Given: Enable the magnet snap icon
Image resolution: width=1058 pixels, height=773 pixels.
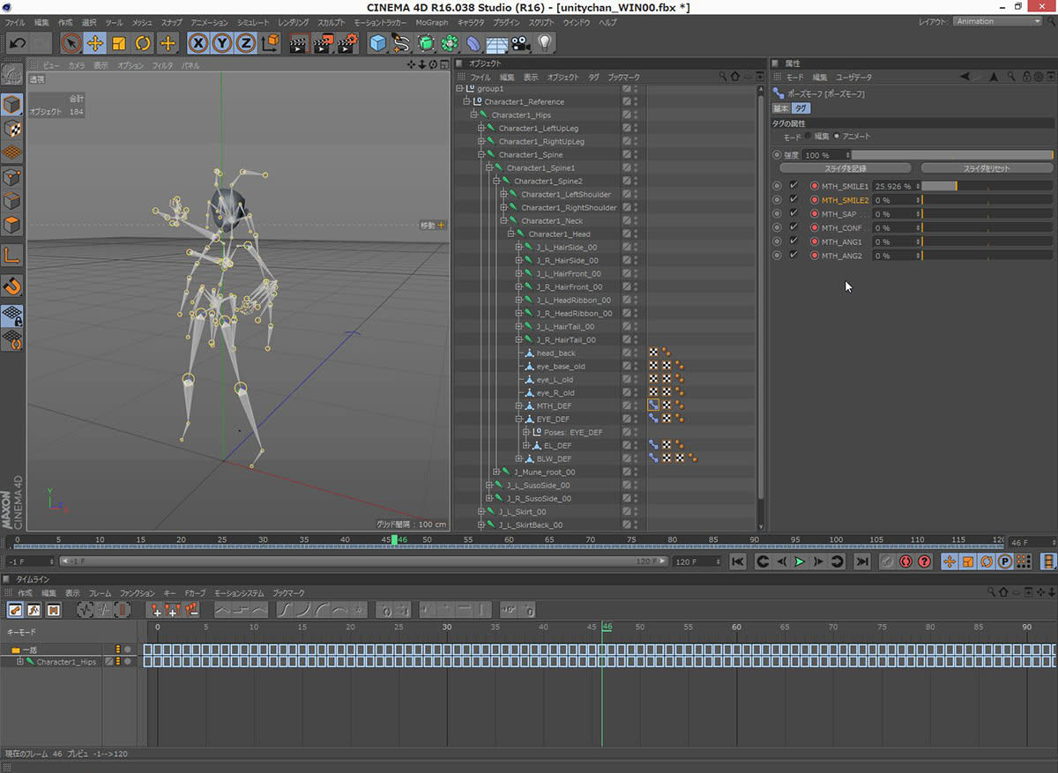Looking at the screenshot, I should [12, 286].
